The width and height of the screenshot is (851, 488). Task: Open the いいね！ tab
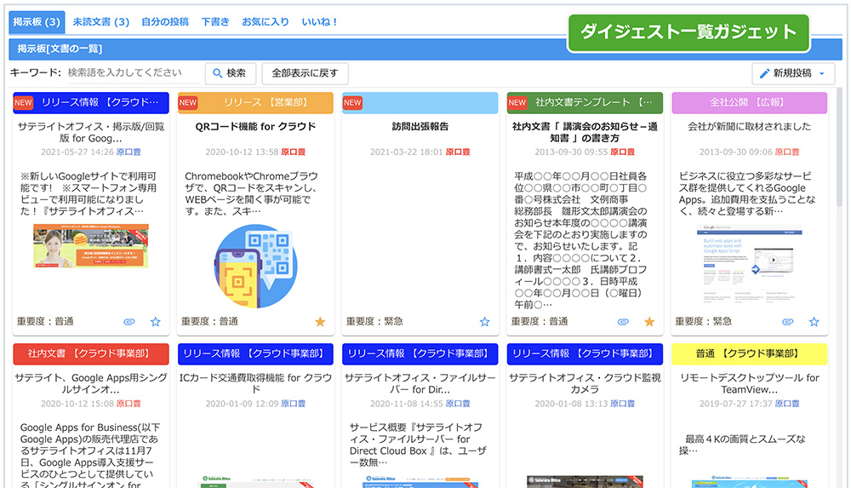coord(320,22)
